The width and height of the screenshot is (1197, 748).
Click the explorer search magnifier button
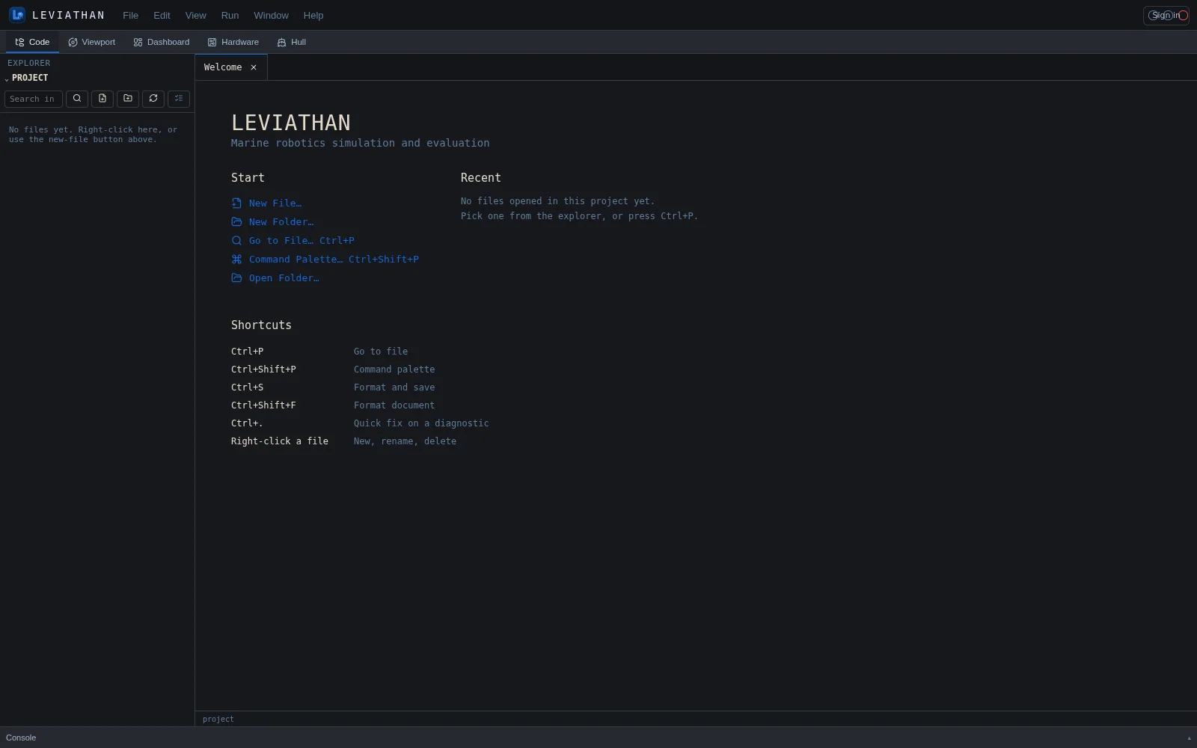[77, 99]
